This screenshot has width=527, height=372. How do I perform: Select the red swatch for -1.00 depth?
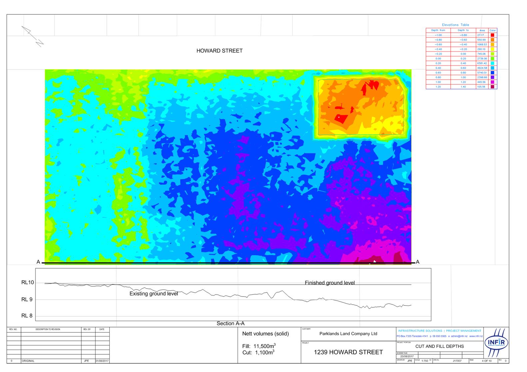[x=492, y=35]
